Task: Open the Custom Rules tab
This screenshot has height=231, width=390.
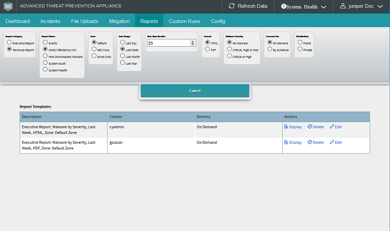Action: 185,21
